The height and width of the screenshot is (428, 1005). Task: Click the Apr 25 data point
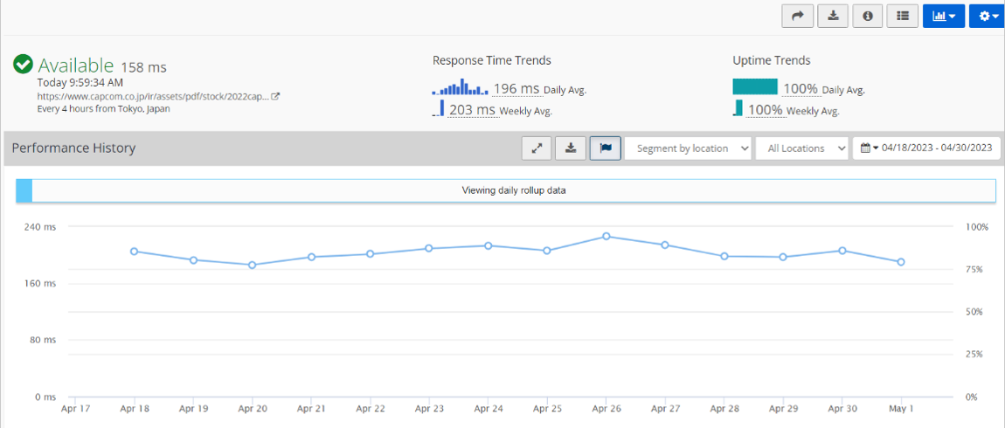point(547,251)
